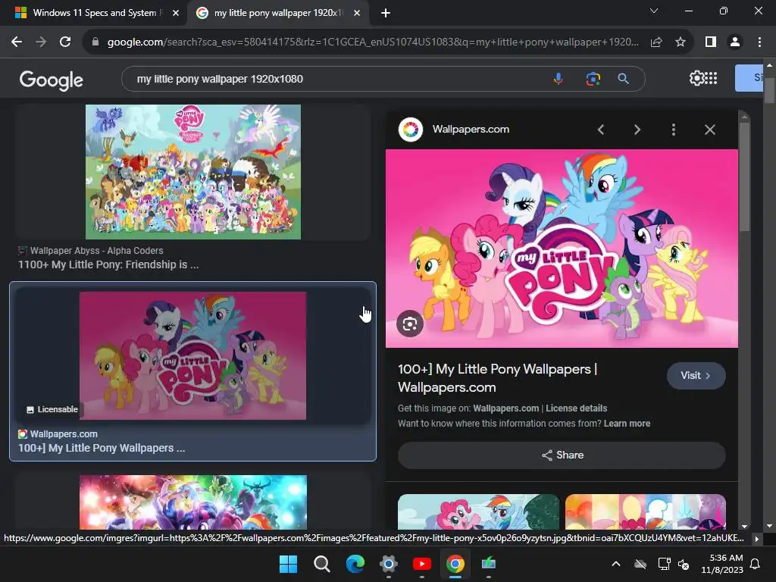Open clock and date in taskbar

[x=722, y=564]
